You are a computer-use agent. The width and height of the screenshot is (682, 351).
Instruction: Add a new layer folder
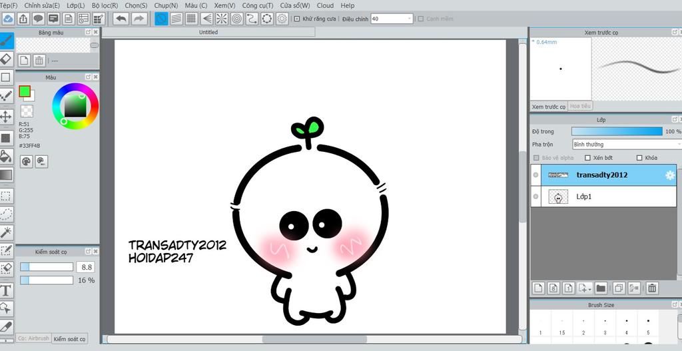point(601,288)
